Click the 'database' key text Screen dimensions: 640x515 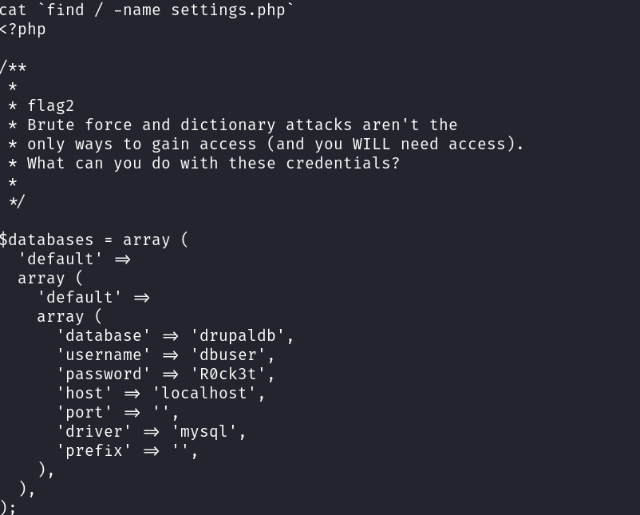click(104, 336)
